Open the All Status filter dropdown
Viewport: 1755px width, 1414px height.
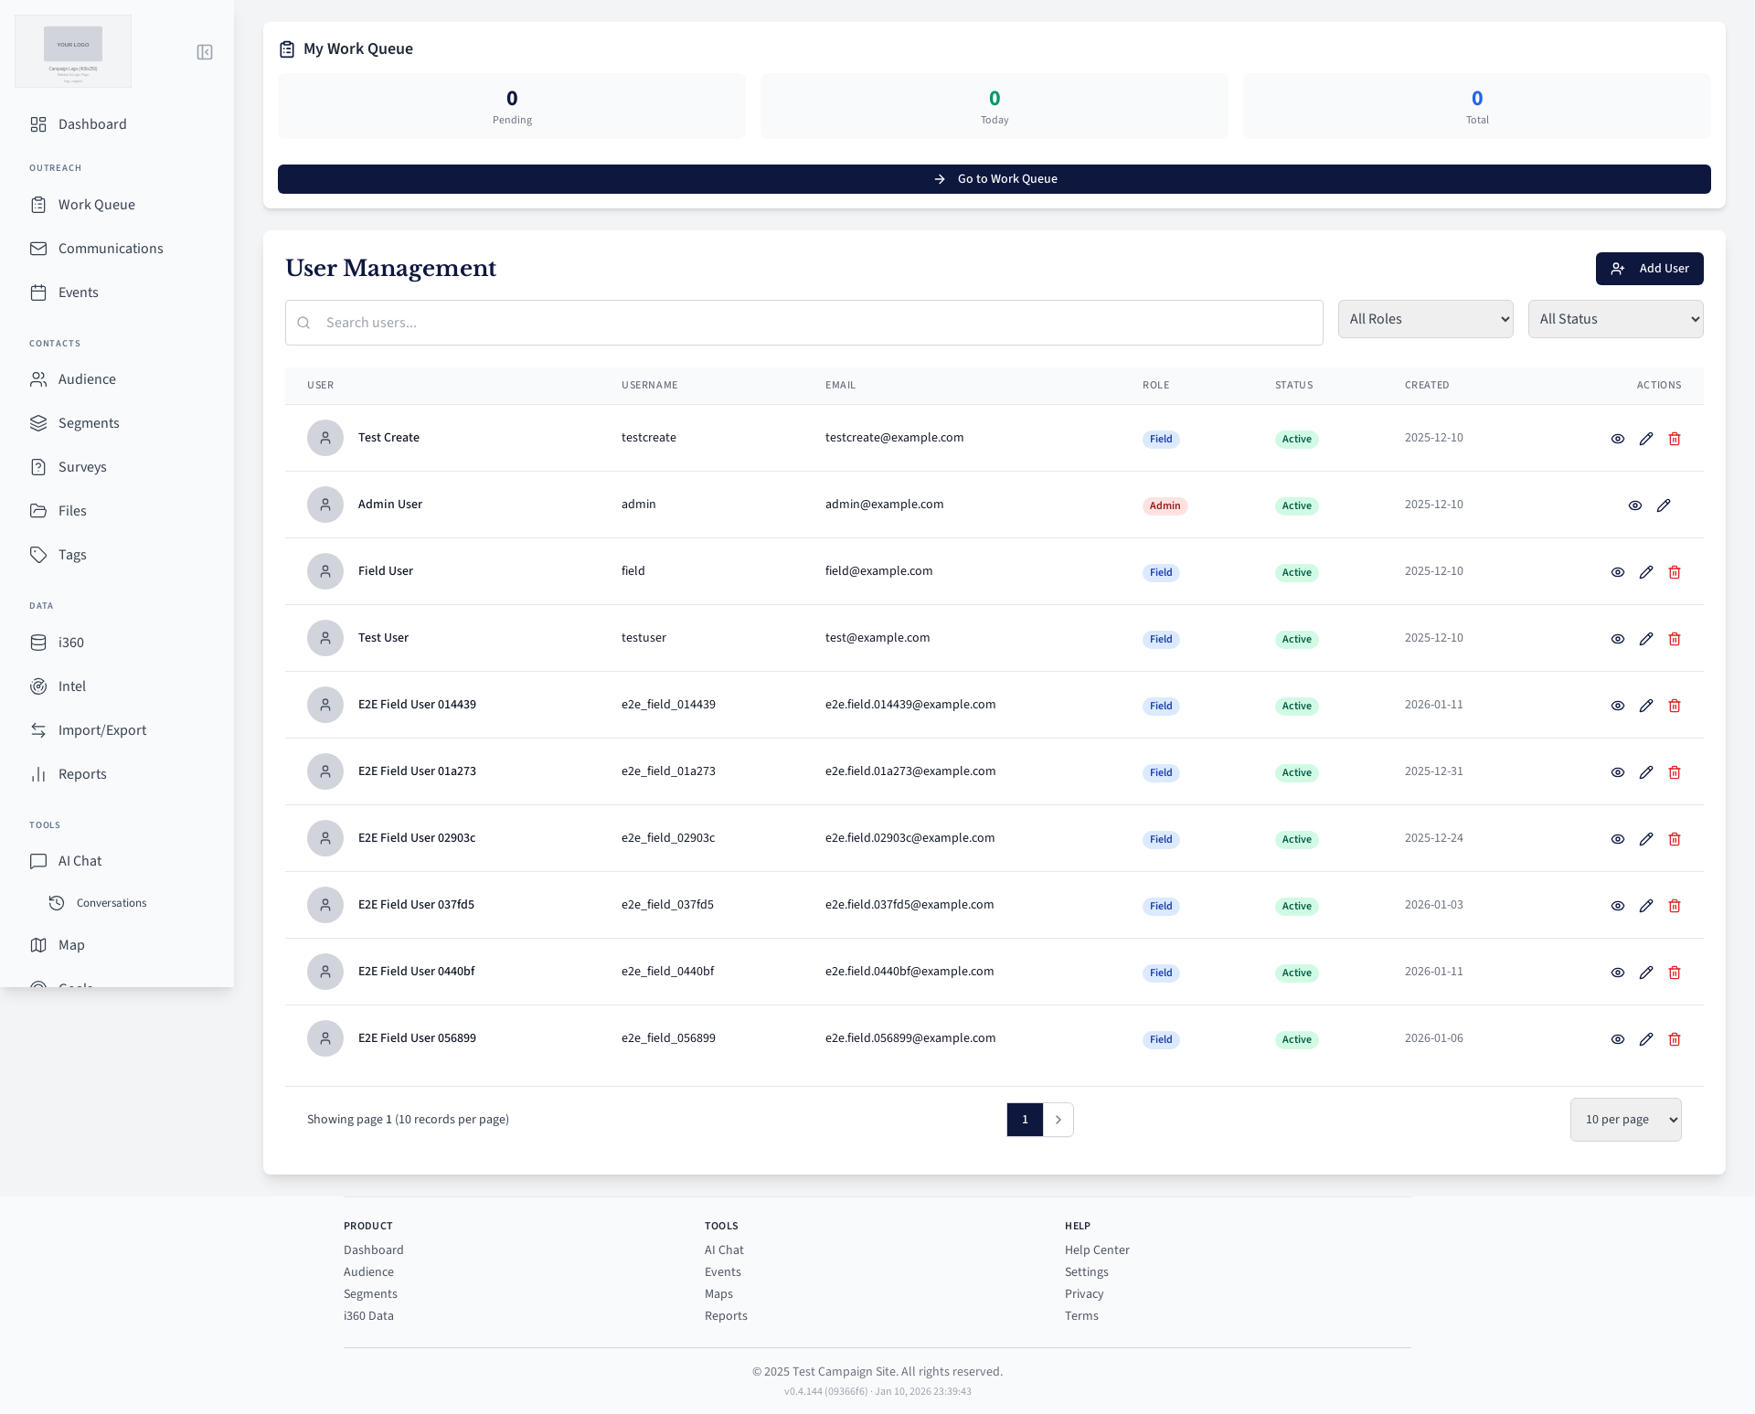(1615, 319)
